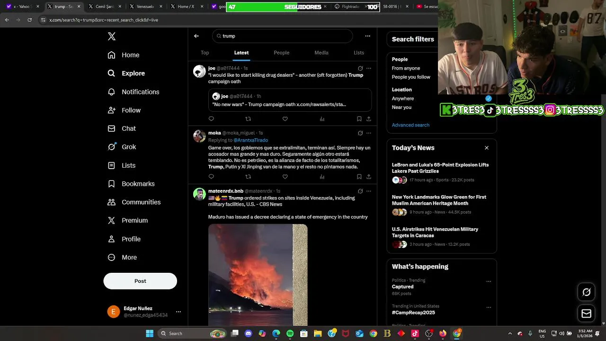Click the Lists icon in sidebar
606x341 pixels.
click(x=111, y=165)
